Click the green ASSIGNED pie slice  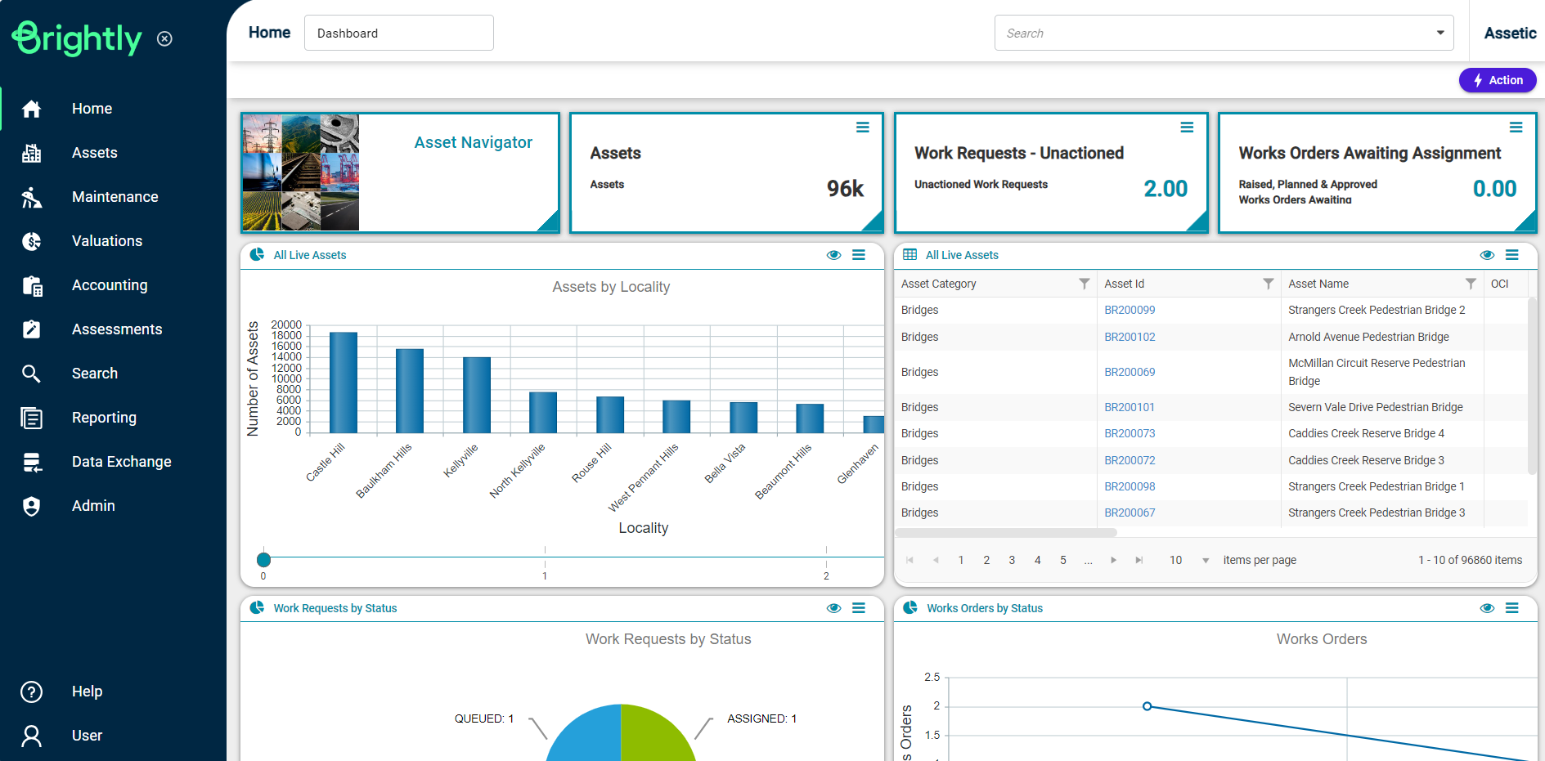(653, 736)
